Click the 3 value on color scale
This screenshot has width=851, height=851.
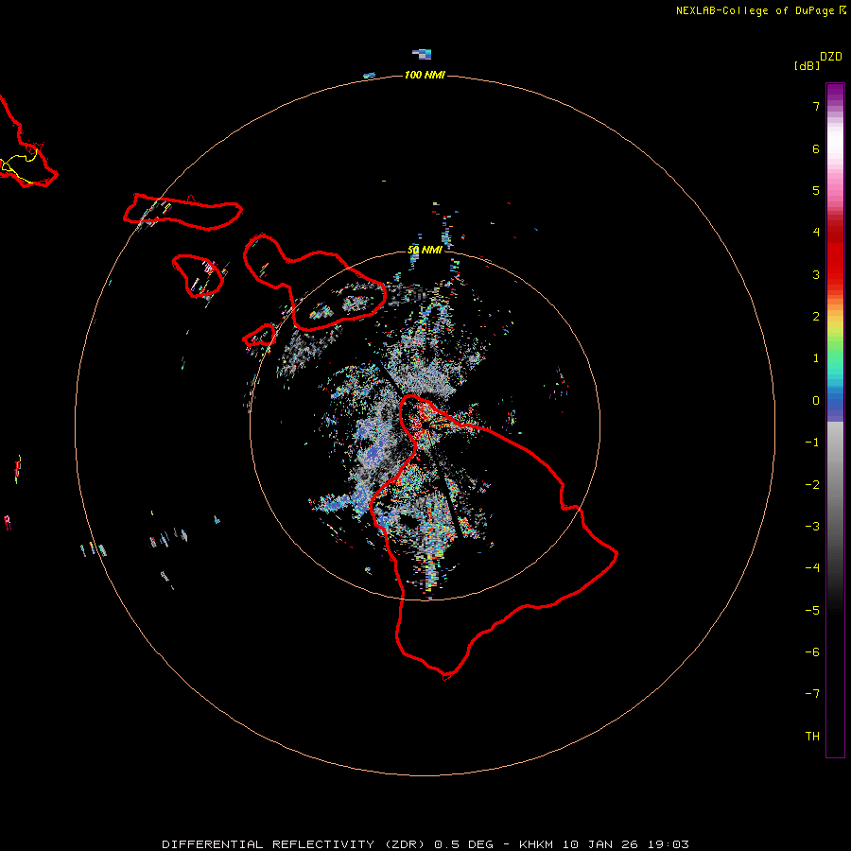[816, 274]
